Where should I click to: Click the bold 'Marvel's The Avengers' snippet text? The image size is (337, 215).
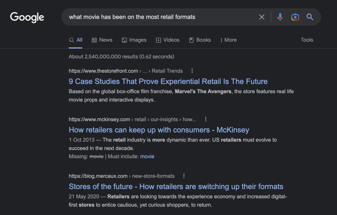(x=203, y=91)
